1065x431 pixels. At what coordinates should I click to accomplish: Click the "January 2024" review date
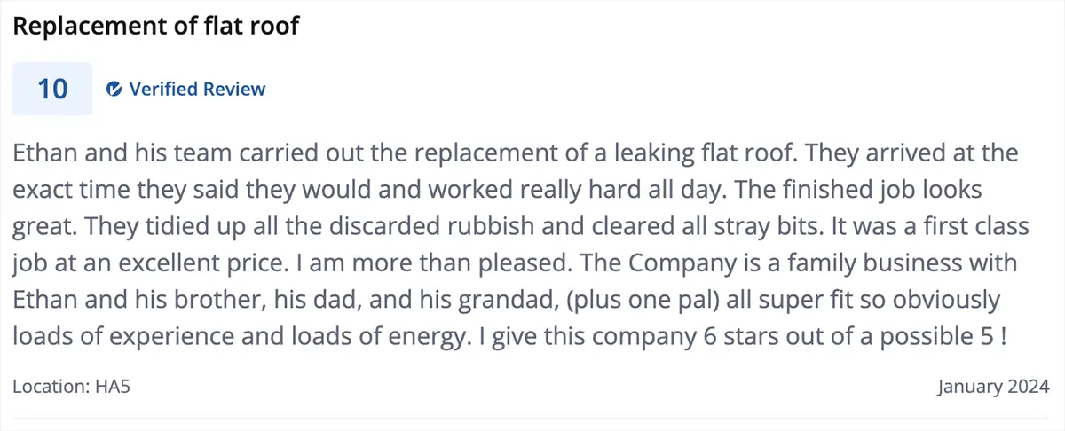click(993, 388)
